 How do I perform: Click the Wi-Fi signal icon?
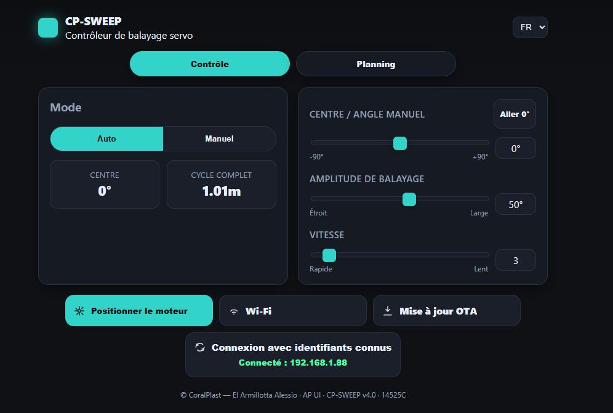point(234,311)
